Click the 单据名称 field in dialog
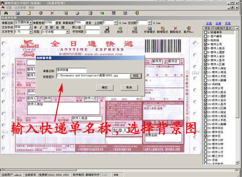242x177 pixels. (71, 70)
